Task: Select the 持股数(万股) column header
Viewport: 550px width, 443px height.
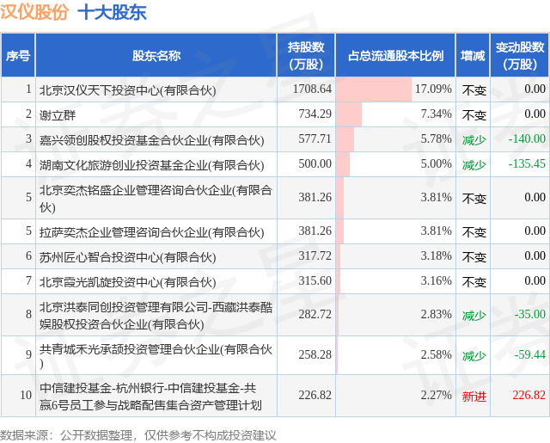Action: coord(306,55)
